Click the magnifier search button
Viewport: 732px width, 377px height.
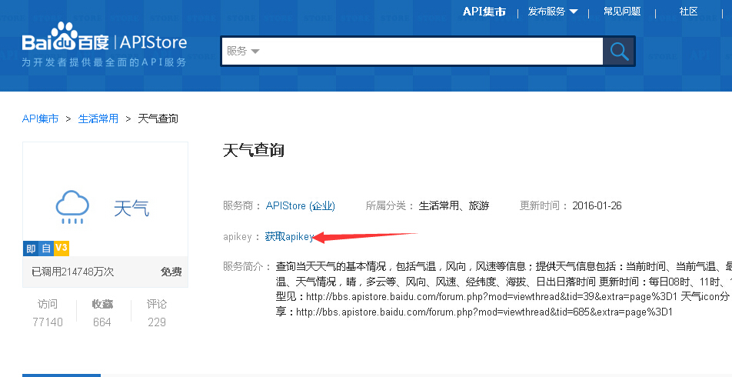point(619,52)
